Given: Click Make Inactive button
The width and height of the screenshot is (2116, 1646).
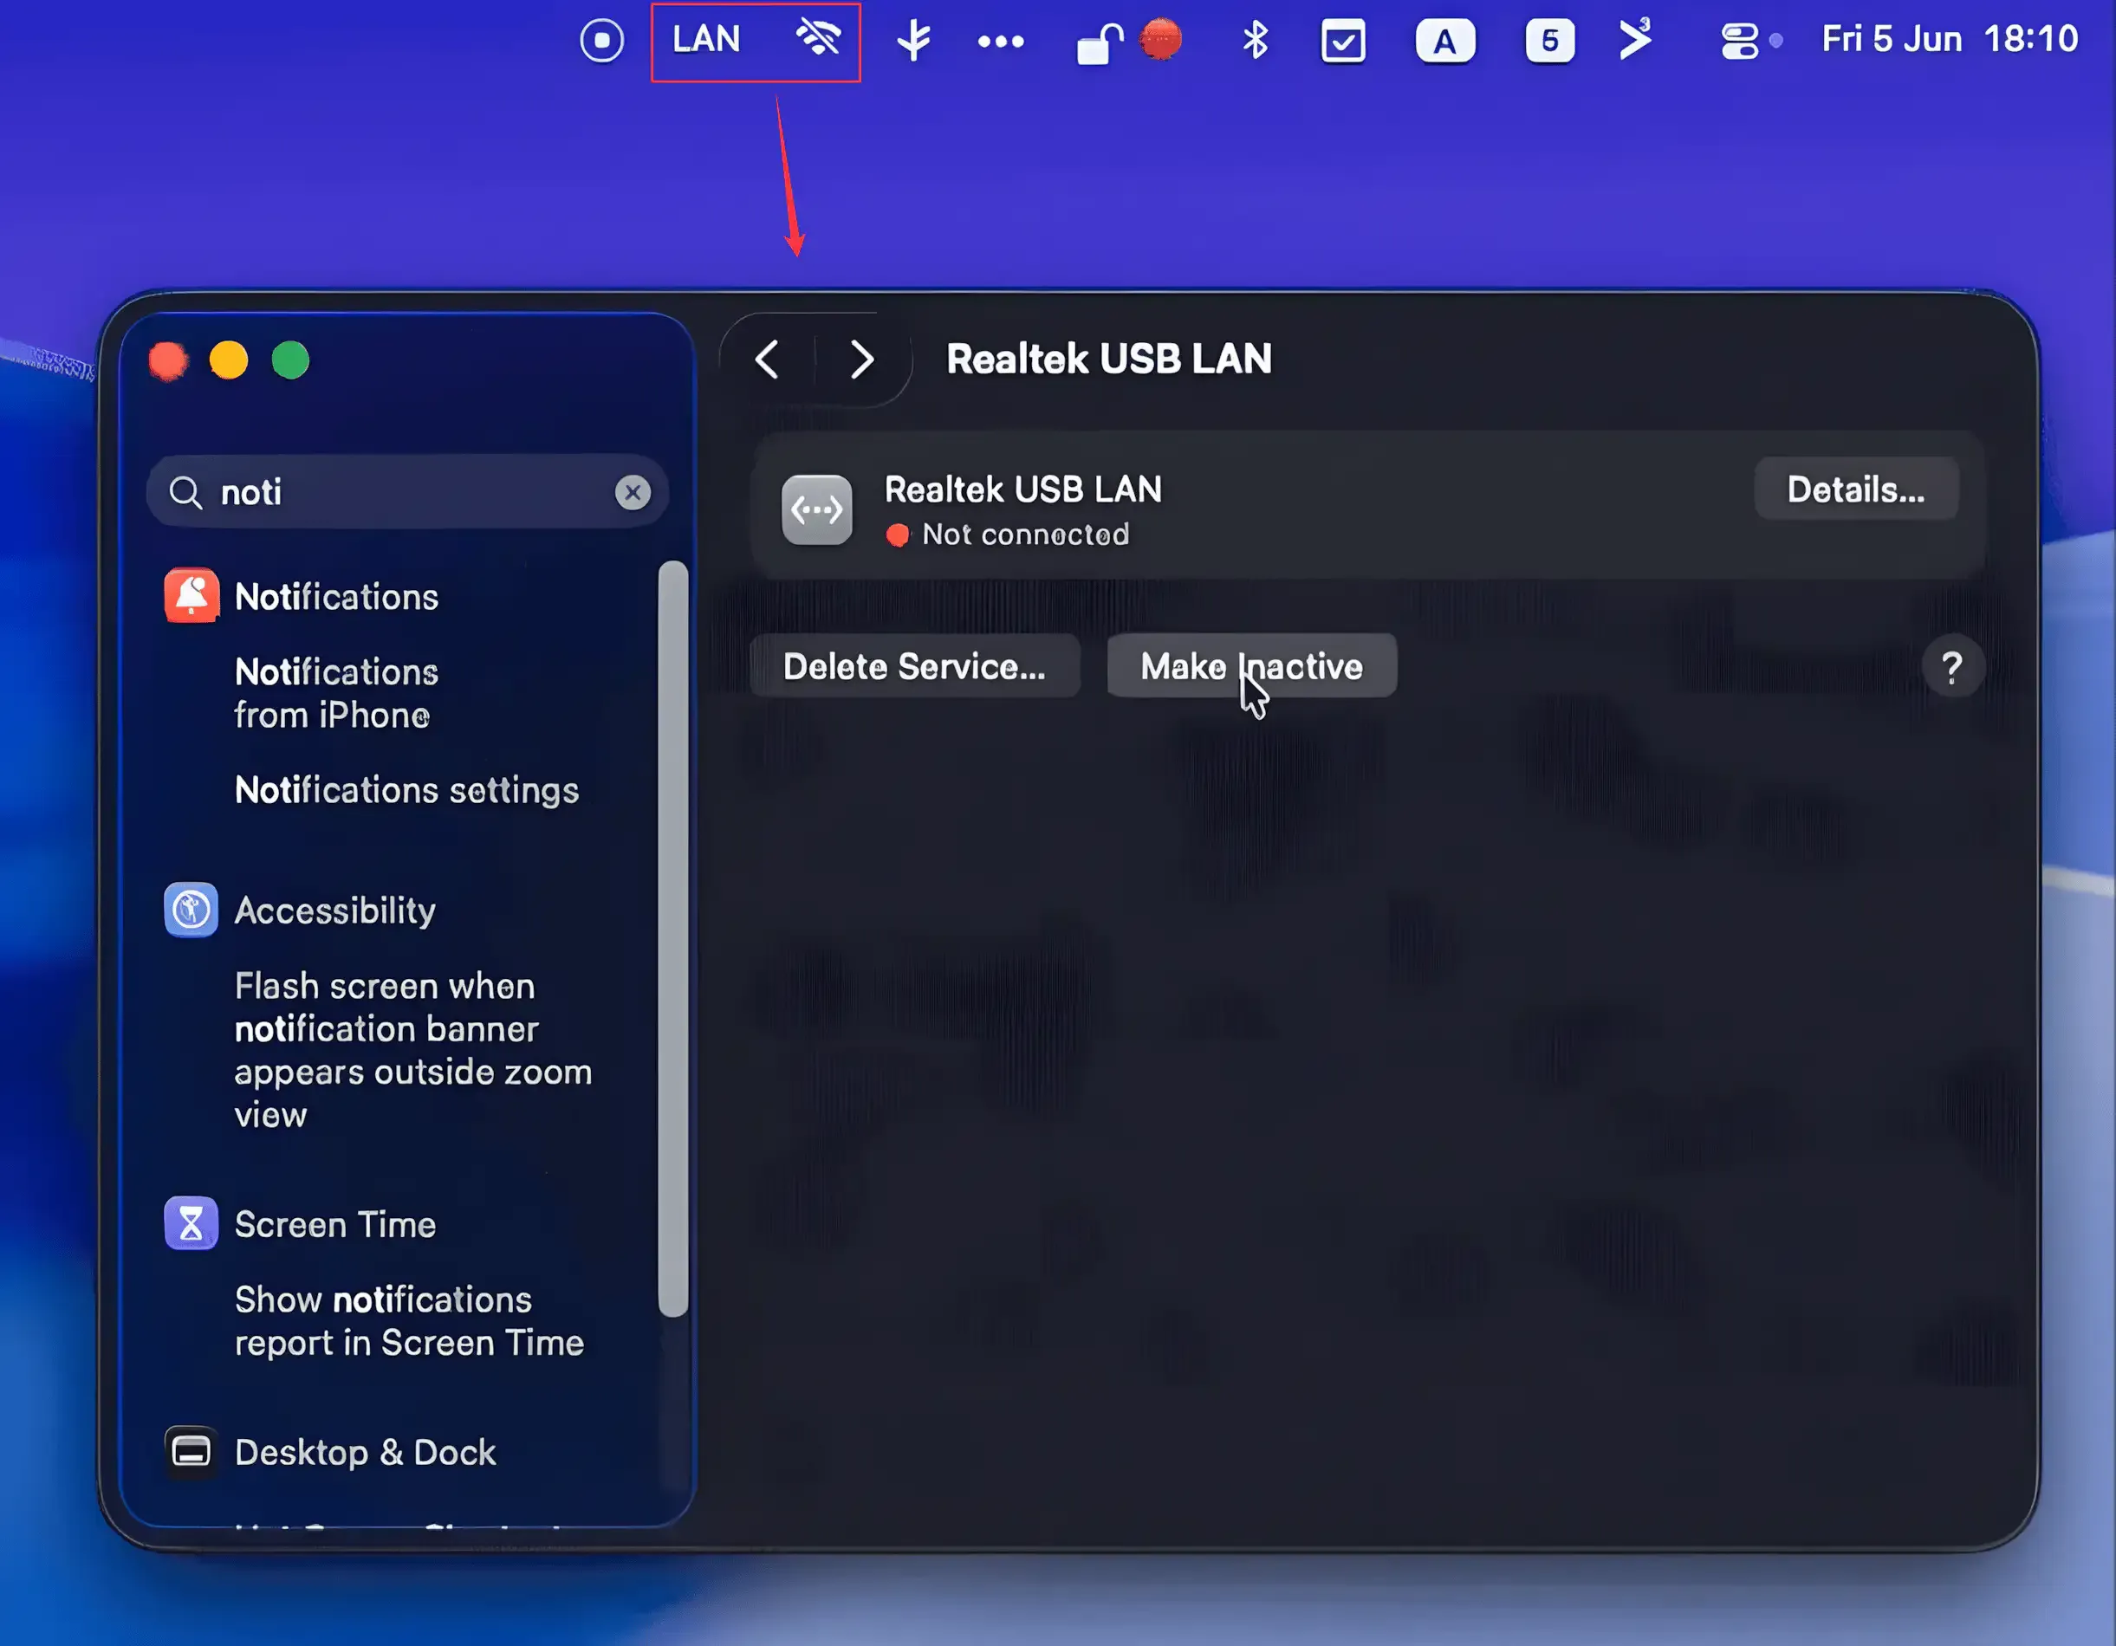Looking at the screenshot, I should (x=1252, y=666).
